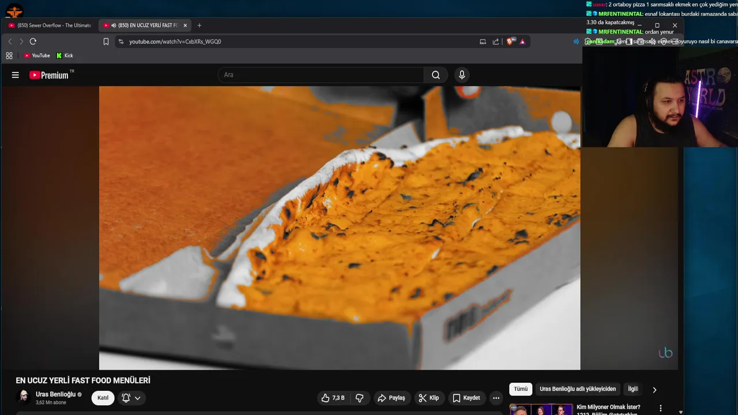
Task: Click the Katıl join button
Action: (103, 398)
